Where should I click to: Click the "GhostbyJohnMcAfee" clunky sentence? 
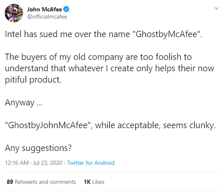pyautogui.click(x=110, y=126)
